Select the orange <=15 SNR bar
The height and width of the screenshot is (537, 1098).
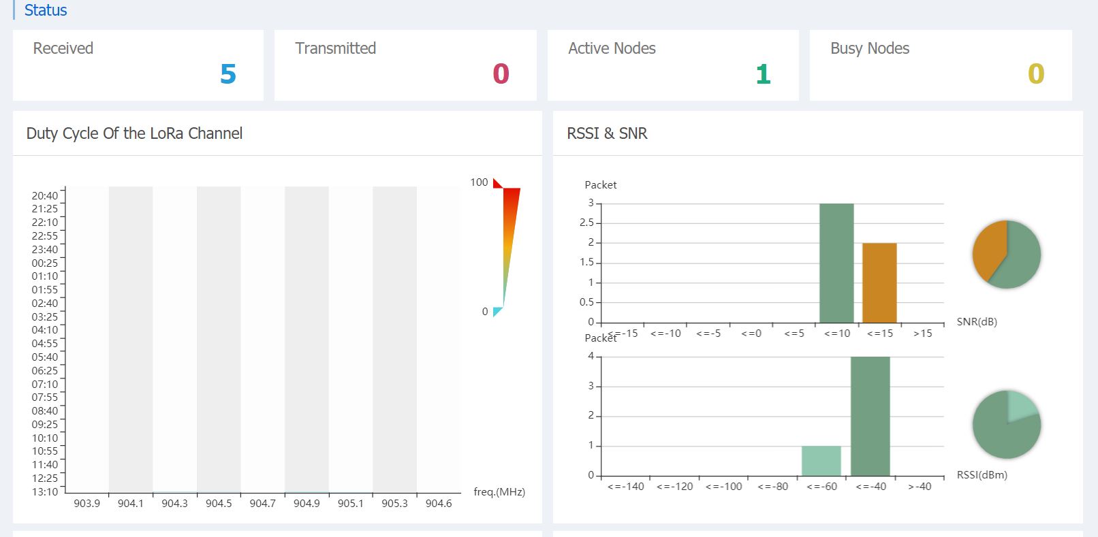(879, 282)
